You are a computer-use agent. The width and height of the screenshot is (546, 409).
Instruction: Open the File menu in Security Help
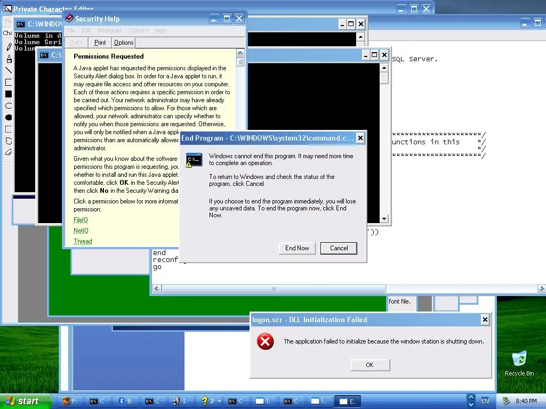pos(71,30)
